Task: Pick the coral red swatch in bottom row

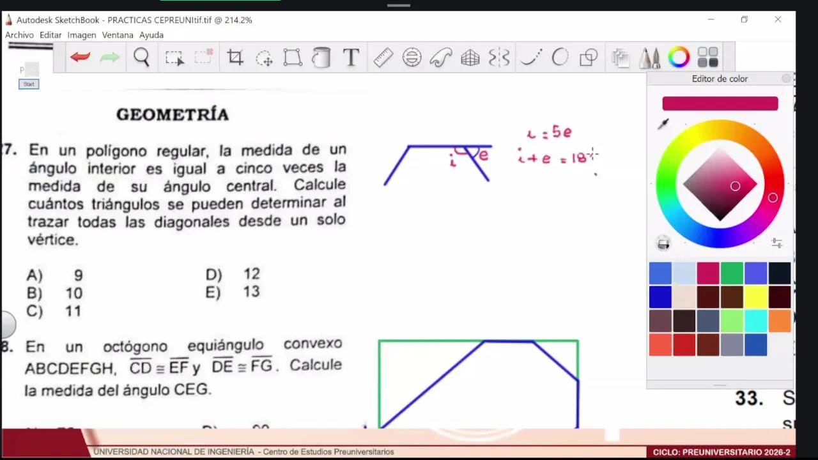Action: point(660,345)
